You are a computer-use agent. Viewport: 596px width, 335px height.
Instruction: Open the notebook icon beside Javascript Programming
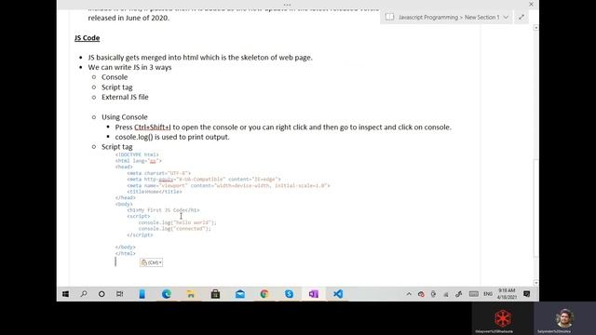(389, 17)
